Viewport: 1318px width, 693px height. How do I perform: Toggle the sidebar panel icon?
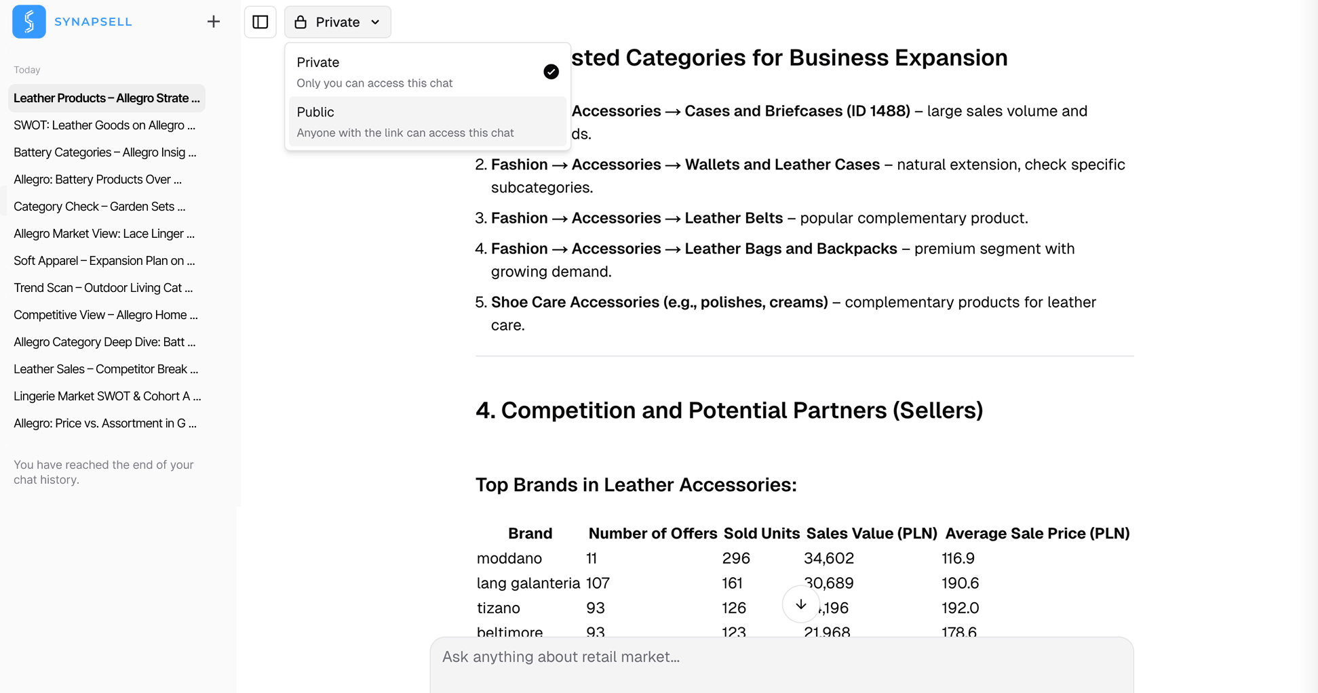[x=260, y=22]
